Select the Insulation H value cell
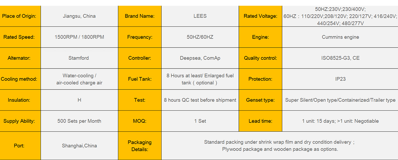Screen dimensions: 398x160 click(79, 100)
